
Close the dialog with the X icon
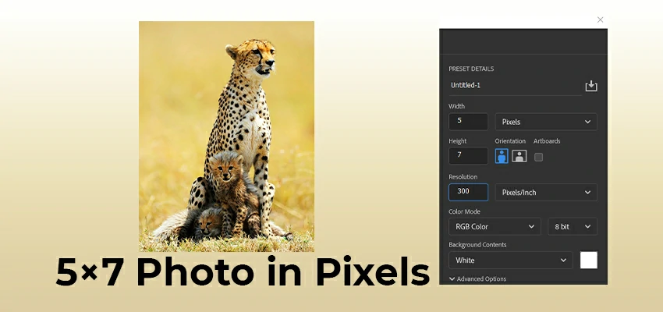coord(600,19)
